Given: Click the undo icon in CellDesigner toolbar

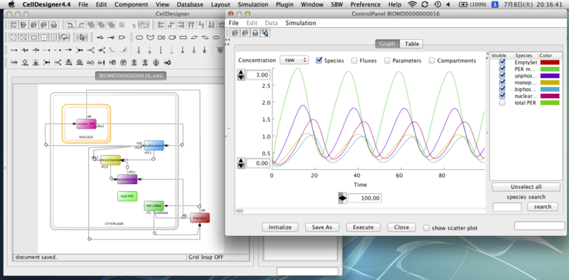Looking at the screenshot, I should point(70,25).
